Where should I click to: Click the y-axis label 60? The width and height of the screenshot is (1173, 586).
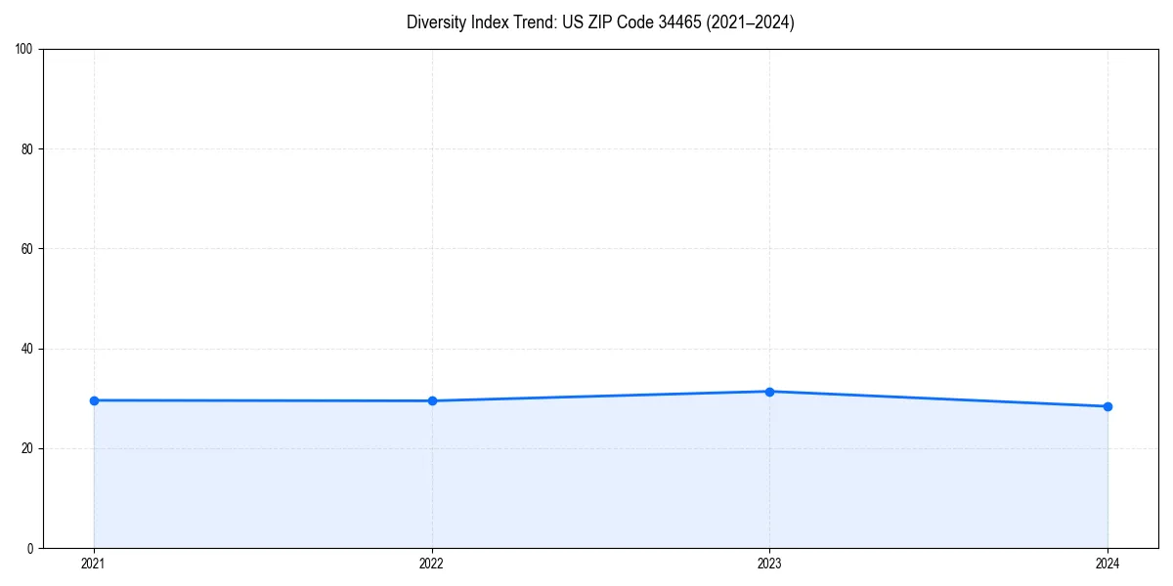point(28,248)
